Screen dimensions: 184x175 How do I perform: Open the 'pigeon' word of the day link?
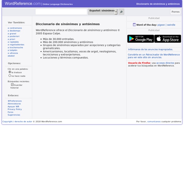[x=161, y=25]
